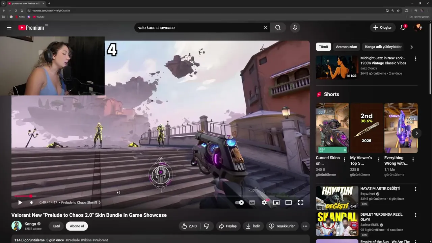Like the video

[x=189, y=226]
